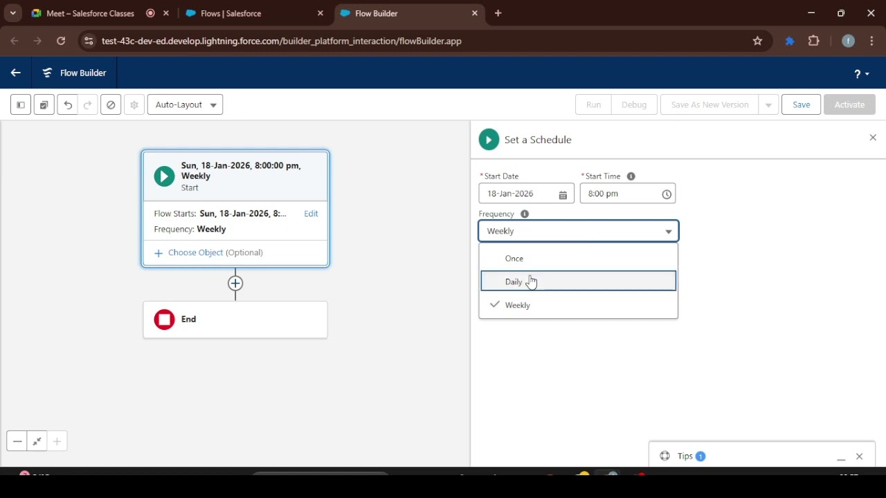This screenshot has width=886, height=498.
Task: Click the Start Time input field
Action: [627, 194]
